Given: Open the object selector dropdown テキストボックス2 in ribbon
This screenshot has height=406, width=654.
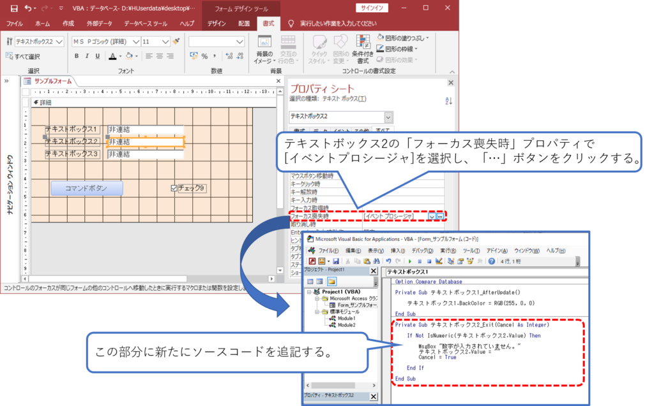Looking at the screenshot, I should tap(59, 41).
